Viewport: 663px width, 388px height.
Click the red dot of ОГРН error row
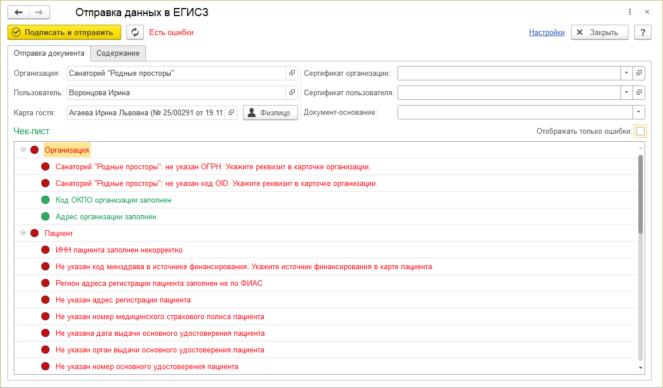pos(45,167)
